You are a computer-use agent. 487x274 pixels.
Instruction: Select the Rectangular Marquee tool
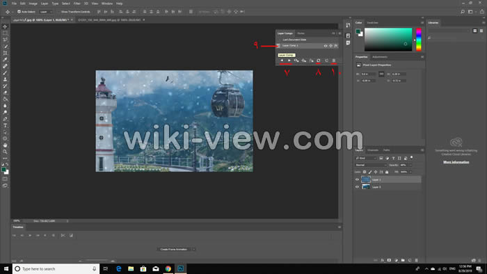5,33
